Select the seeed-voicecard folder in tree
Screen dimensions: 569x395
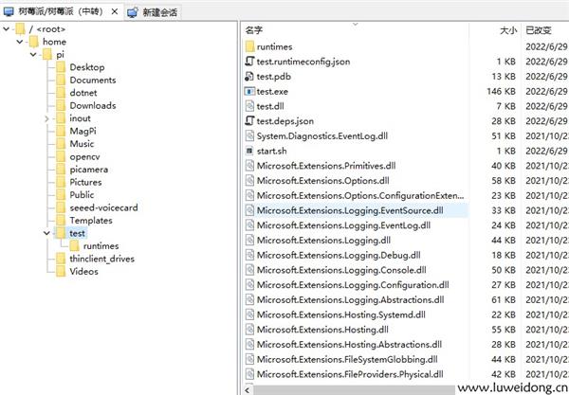pyautogui.click(x=102, y=207)
